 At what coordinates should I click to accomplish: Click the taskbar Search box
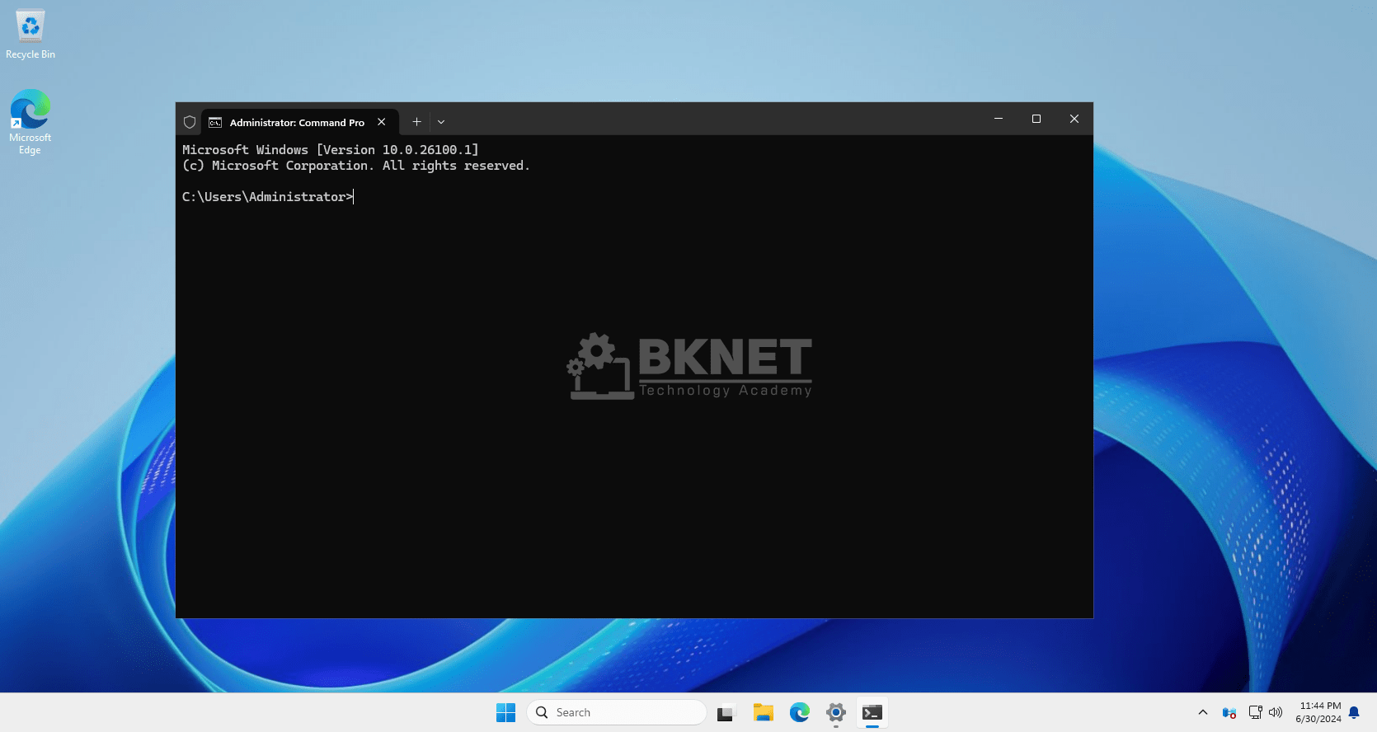617,712
